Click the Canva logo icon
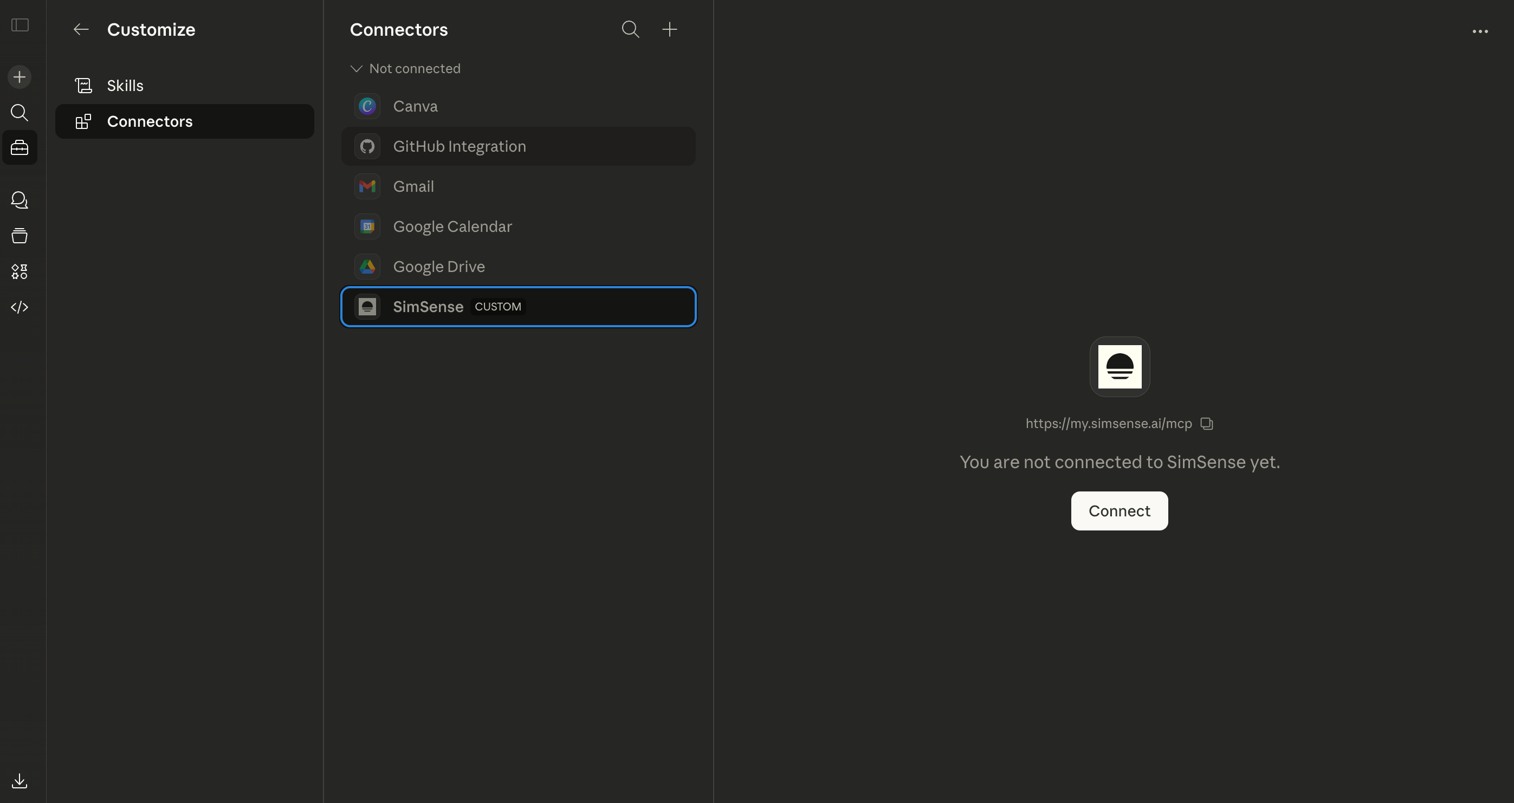 (367, 106)
